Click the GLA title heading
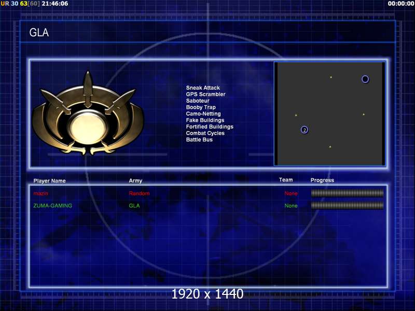The height and width of the screenshot is (311, 415). [x=39, y=33]
